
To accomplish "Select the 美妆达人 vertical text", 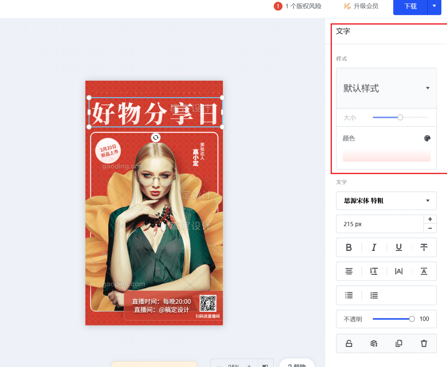I will [202, 151].
